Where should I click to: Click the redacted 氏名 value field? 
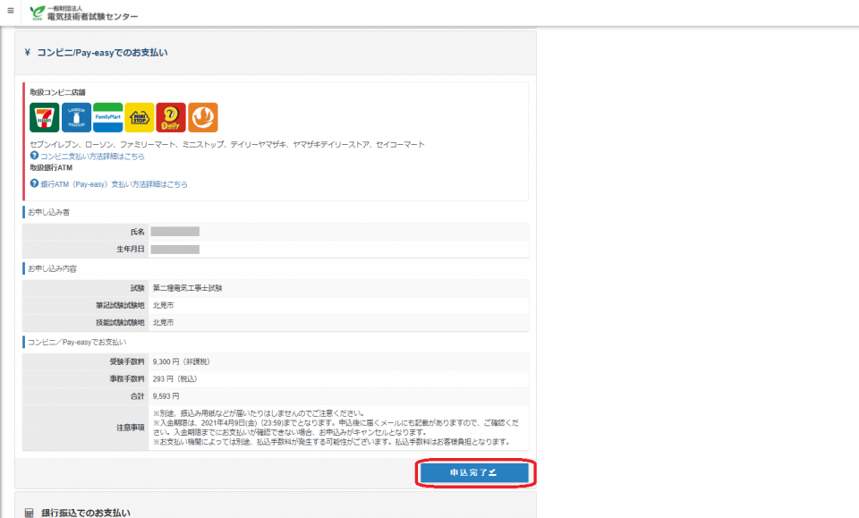coord(174,232)
